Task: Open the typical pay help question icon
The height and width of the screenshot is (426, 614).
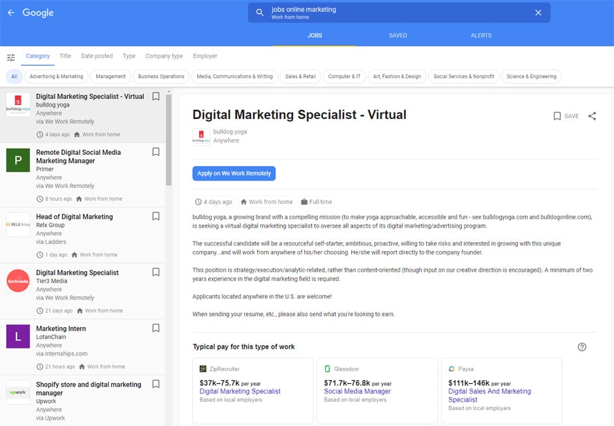Action: click(x=582, y=347)
